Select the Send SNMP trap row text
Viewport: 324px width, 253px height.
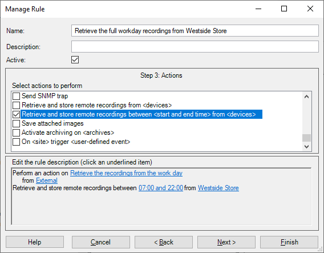[45, 96]
